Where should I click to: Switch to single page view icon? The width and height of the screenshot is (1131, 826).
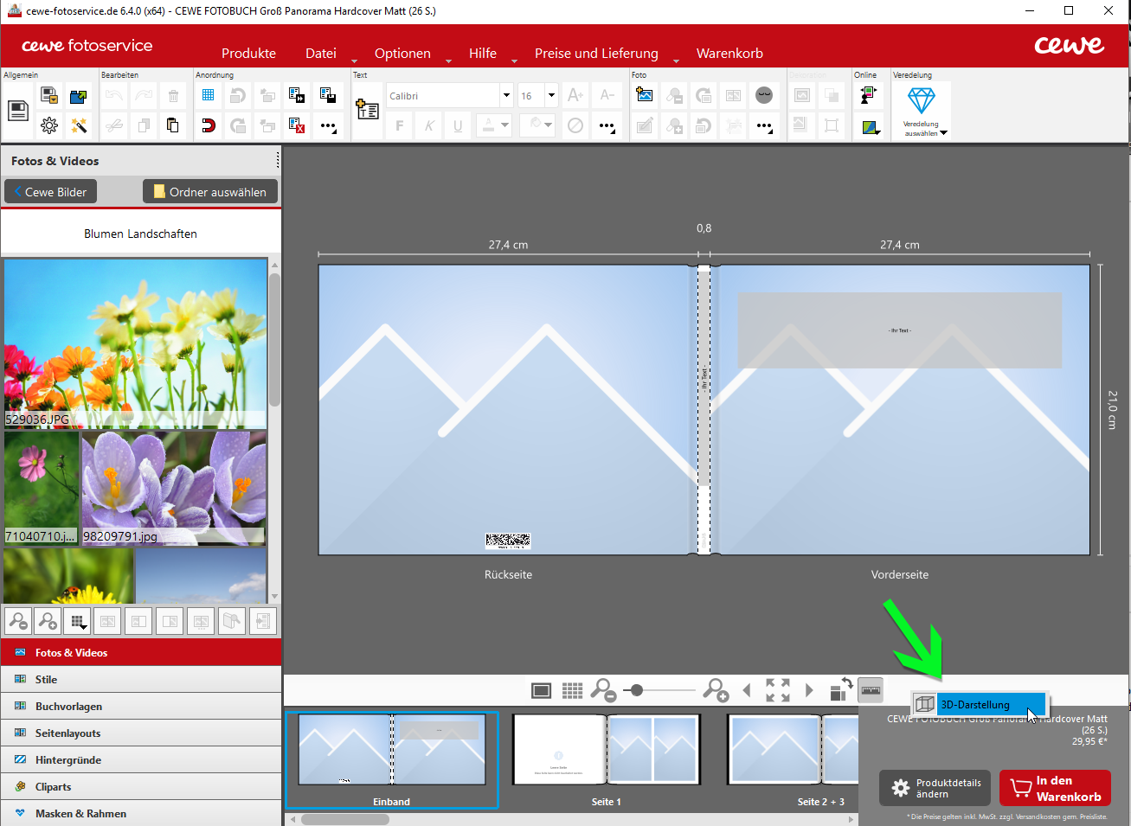542,690
